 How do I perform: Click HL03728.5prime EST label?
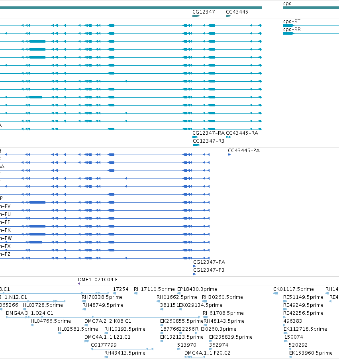43,305
